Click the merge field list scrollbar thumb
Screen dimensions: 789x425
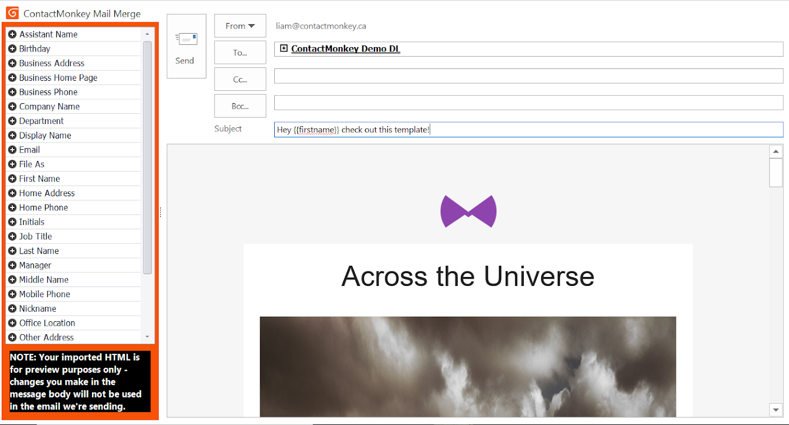[147, 158]
